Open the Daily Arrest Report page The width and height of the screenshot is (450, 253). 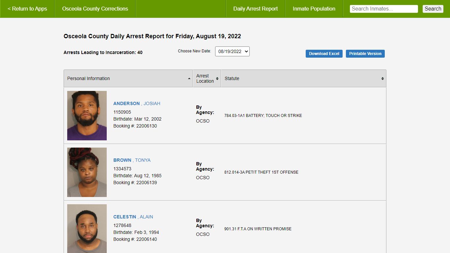pos(256,9)
